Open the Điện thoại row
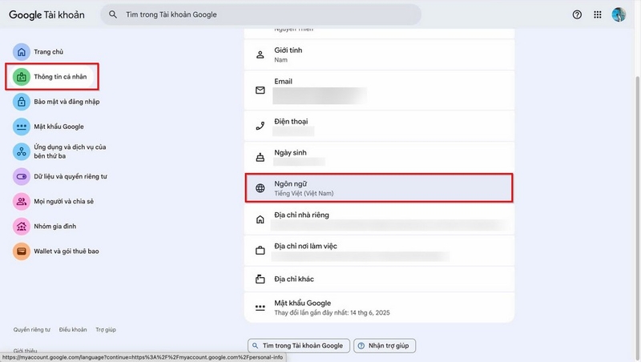 [379, 126]
